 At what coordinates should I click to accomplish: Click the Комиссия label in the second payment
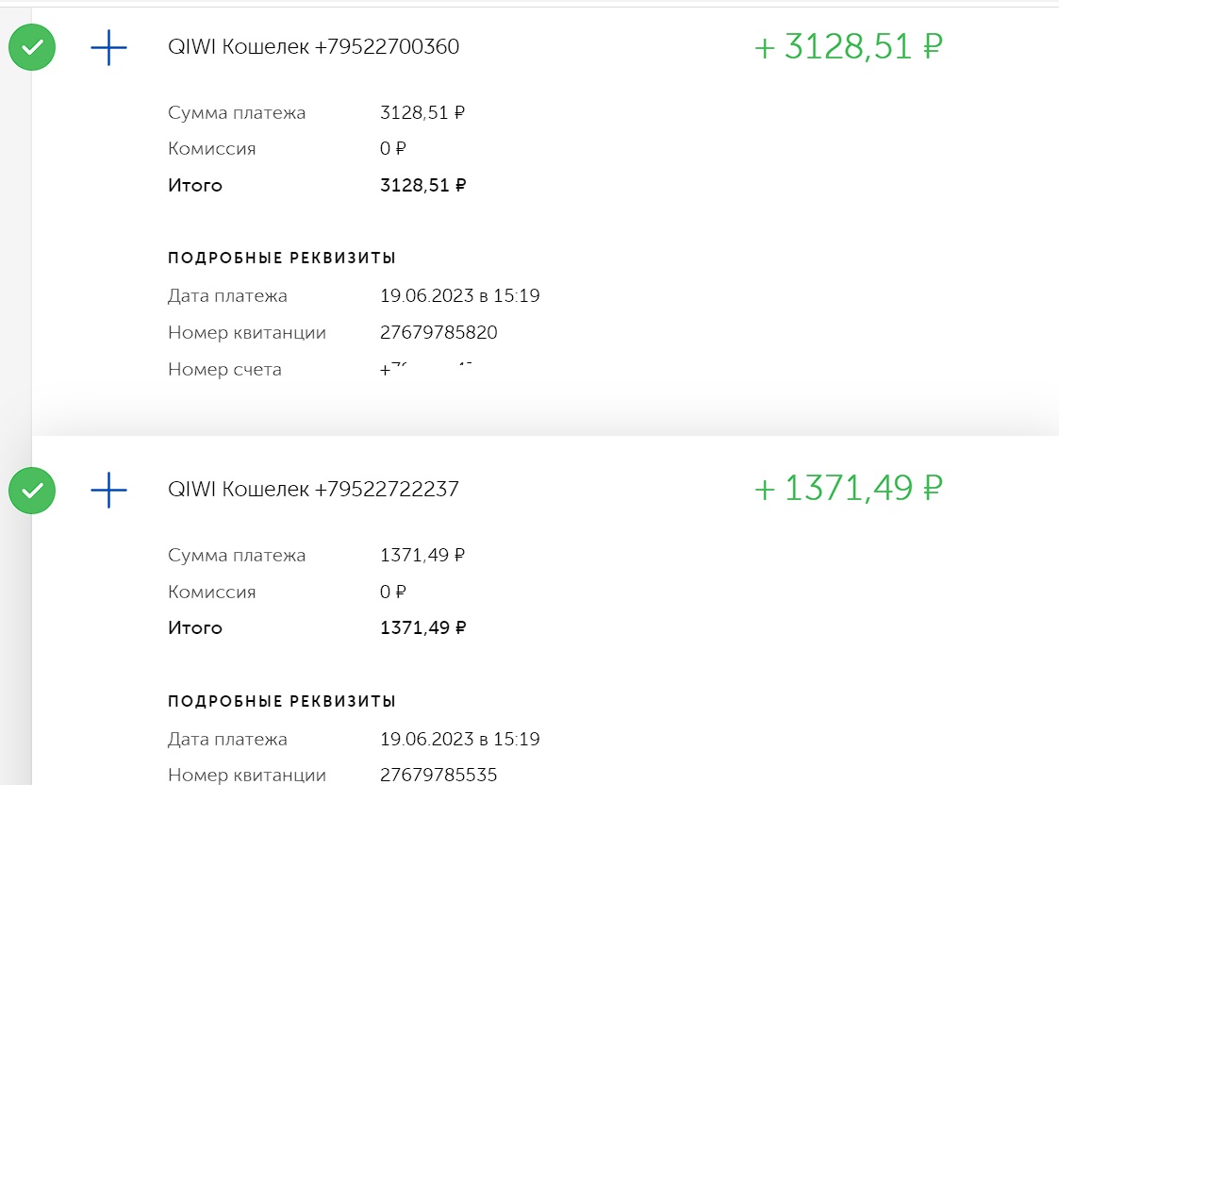pos(211,593)
